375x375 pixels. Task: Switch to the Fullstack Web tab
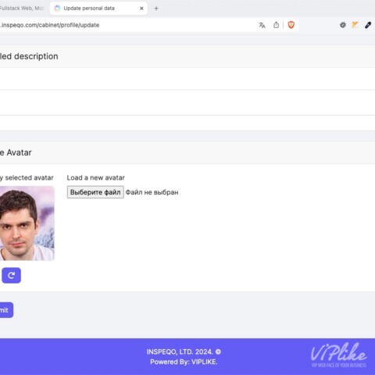coord(22,9)
